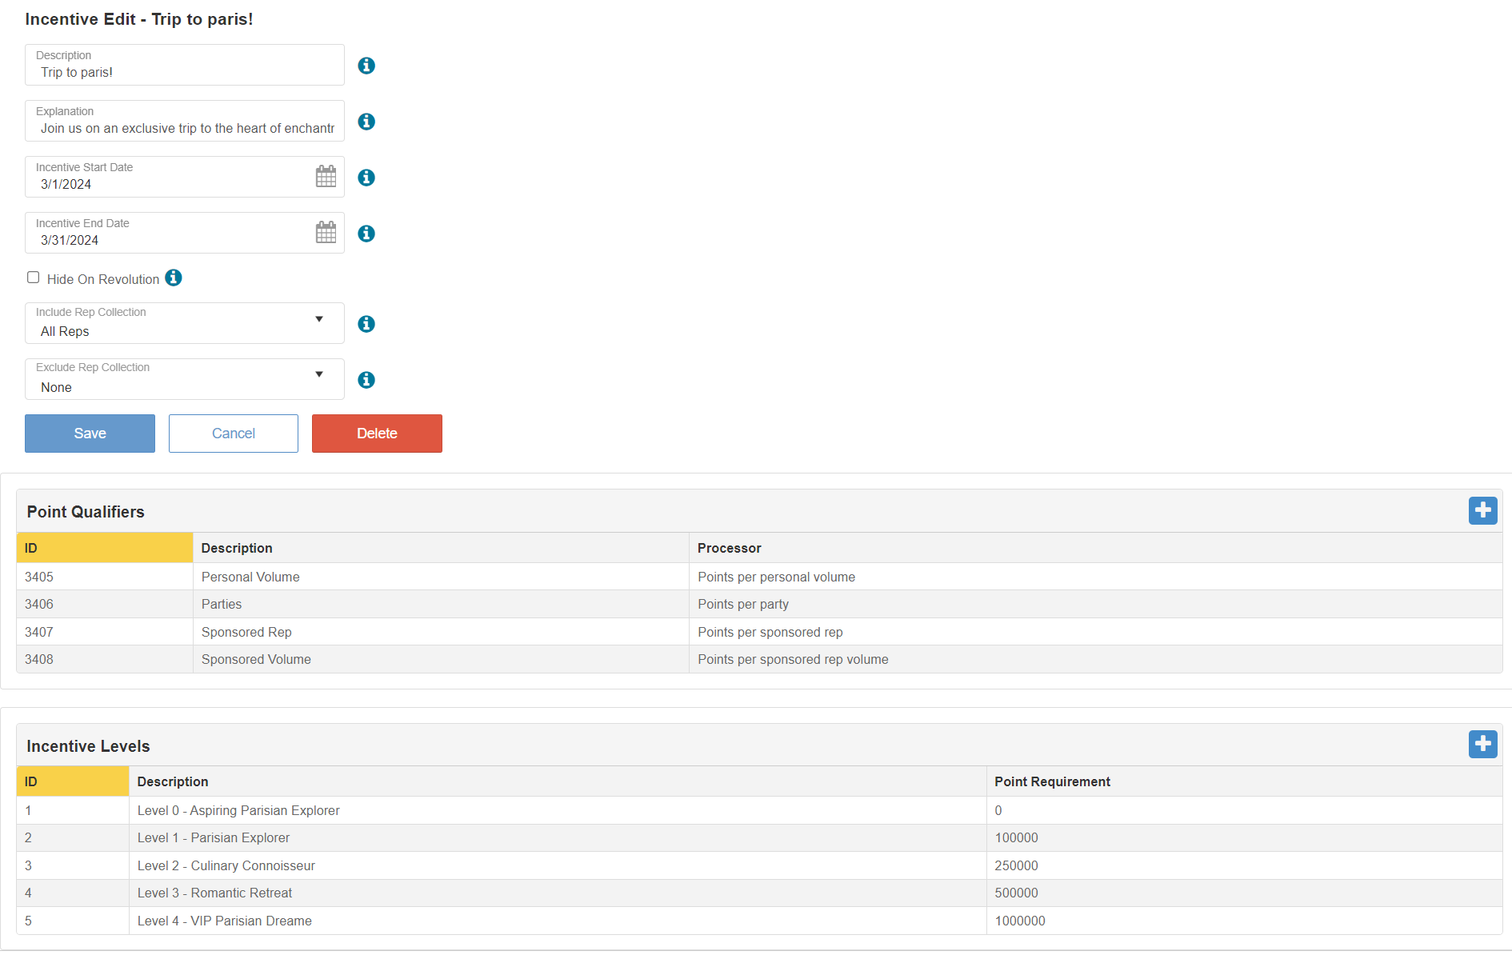Open the Include Rep Collection dropdown
Screen dimensions: 1512x967
click(x=184, y=323)
